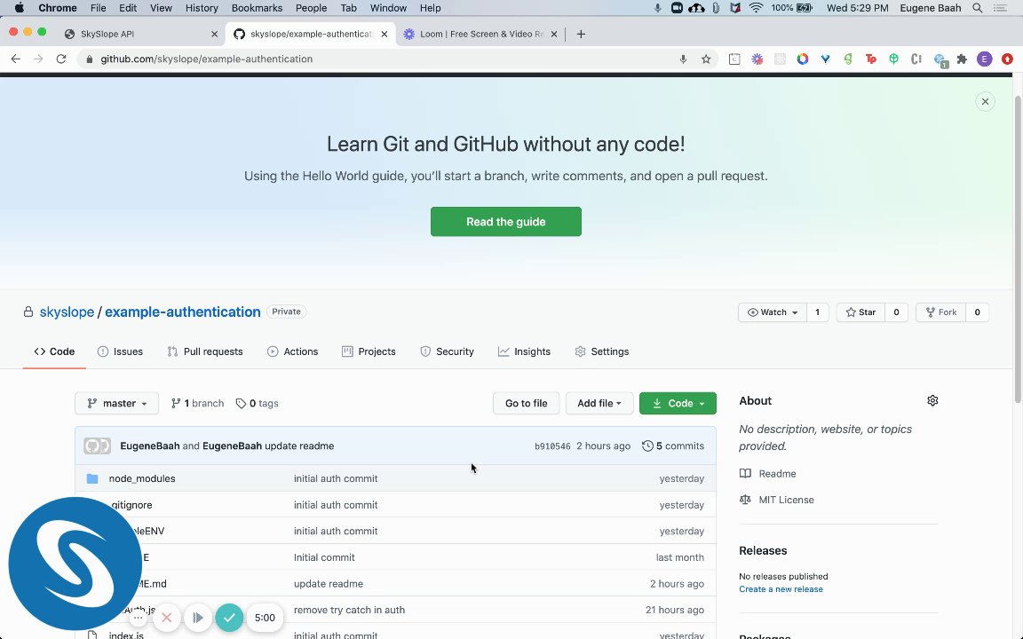The image size is (1023, 639).
Task: Click the page vertical scrollbar
Action: click(x=1018, y=249)
